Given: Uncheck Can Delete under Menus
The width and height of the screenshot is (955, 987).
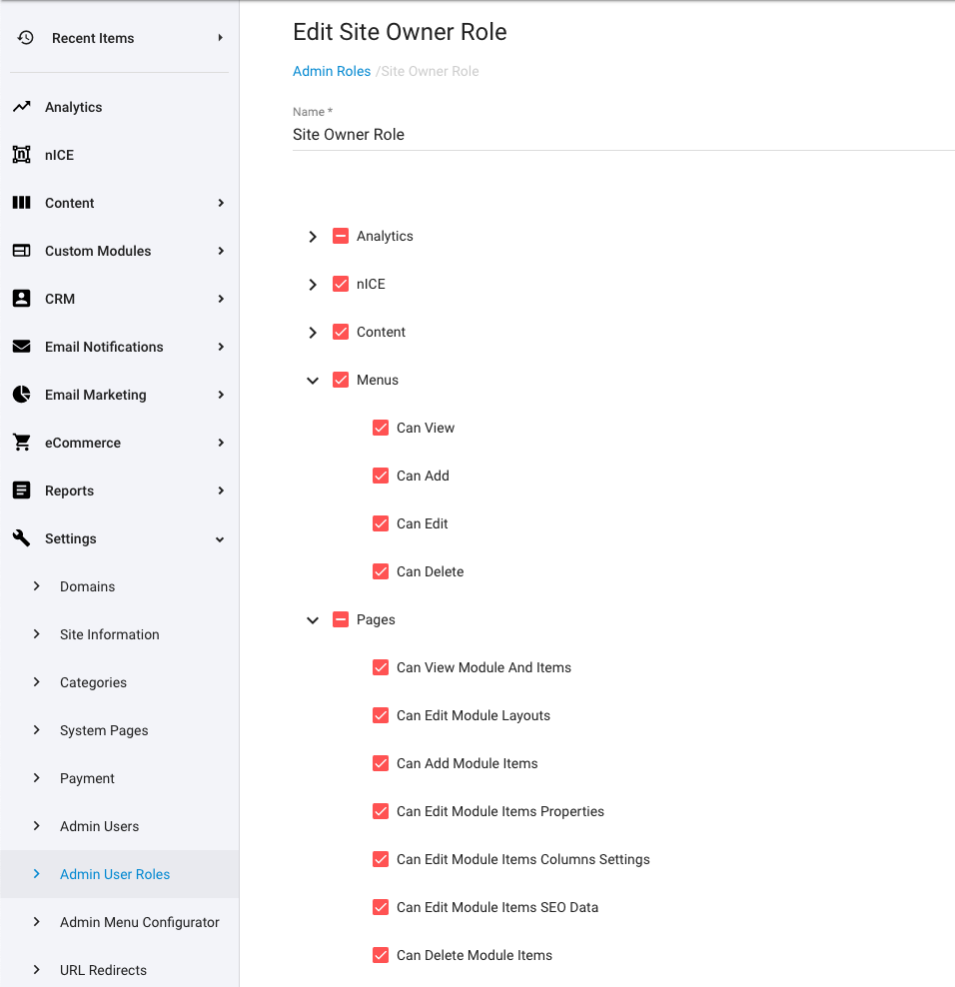Looking at the screenshot, I should [x=381, y=571].
